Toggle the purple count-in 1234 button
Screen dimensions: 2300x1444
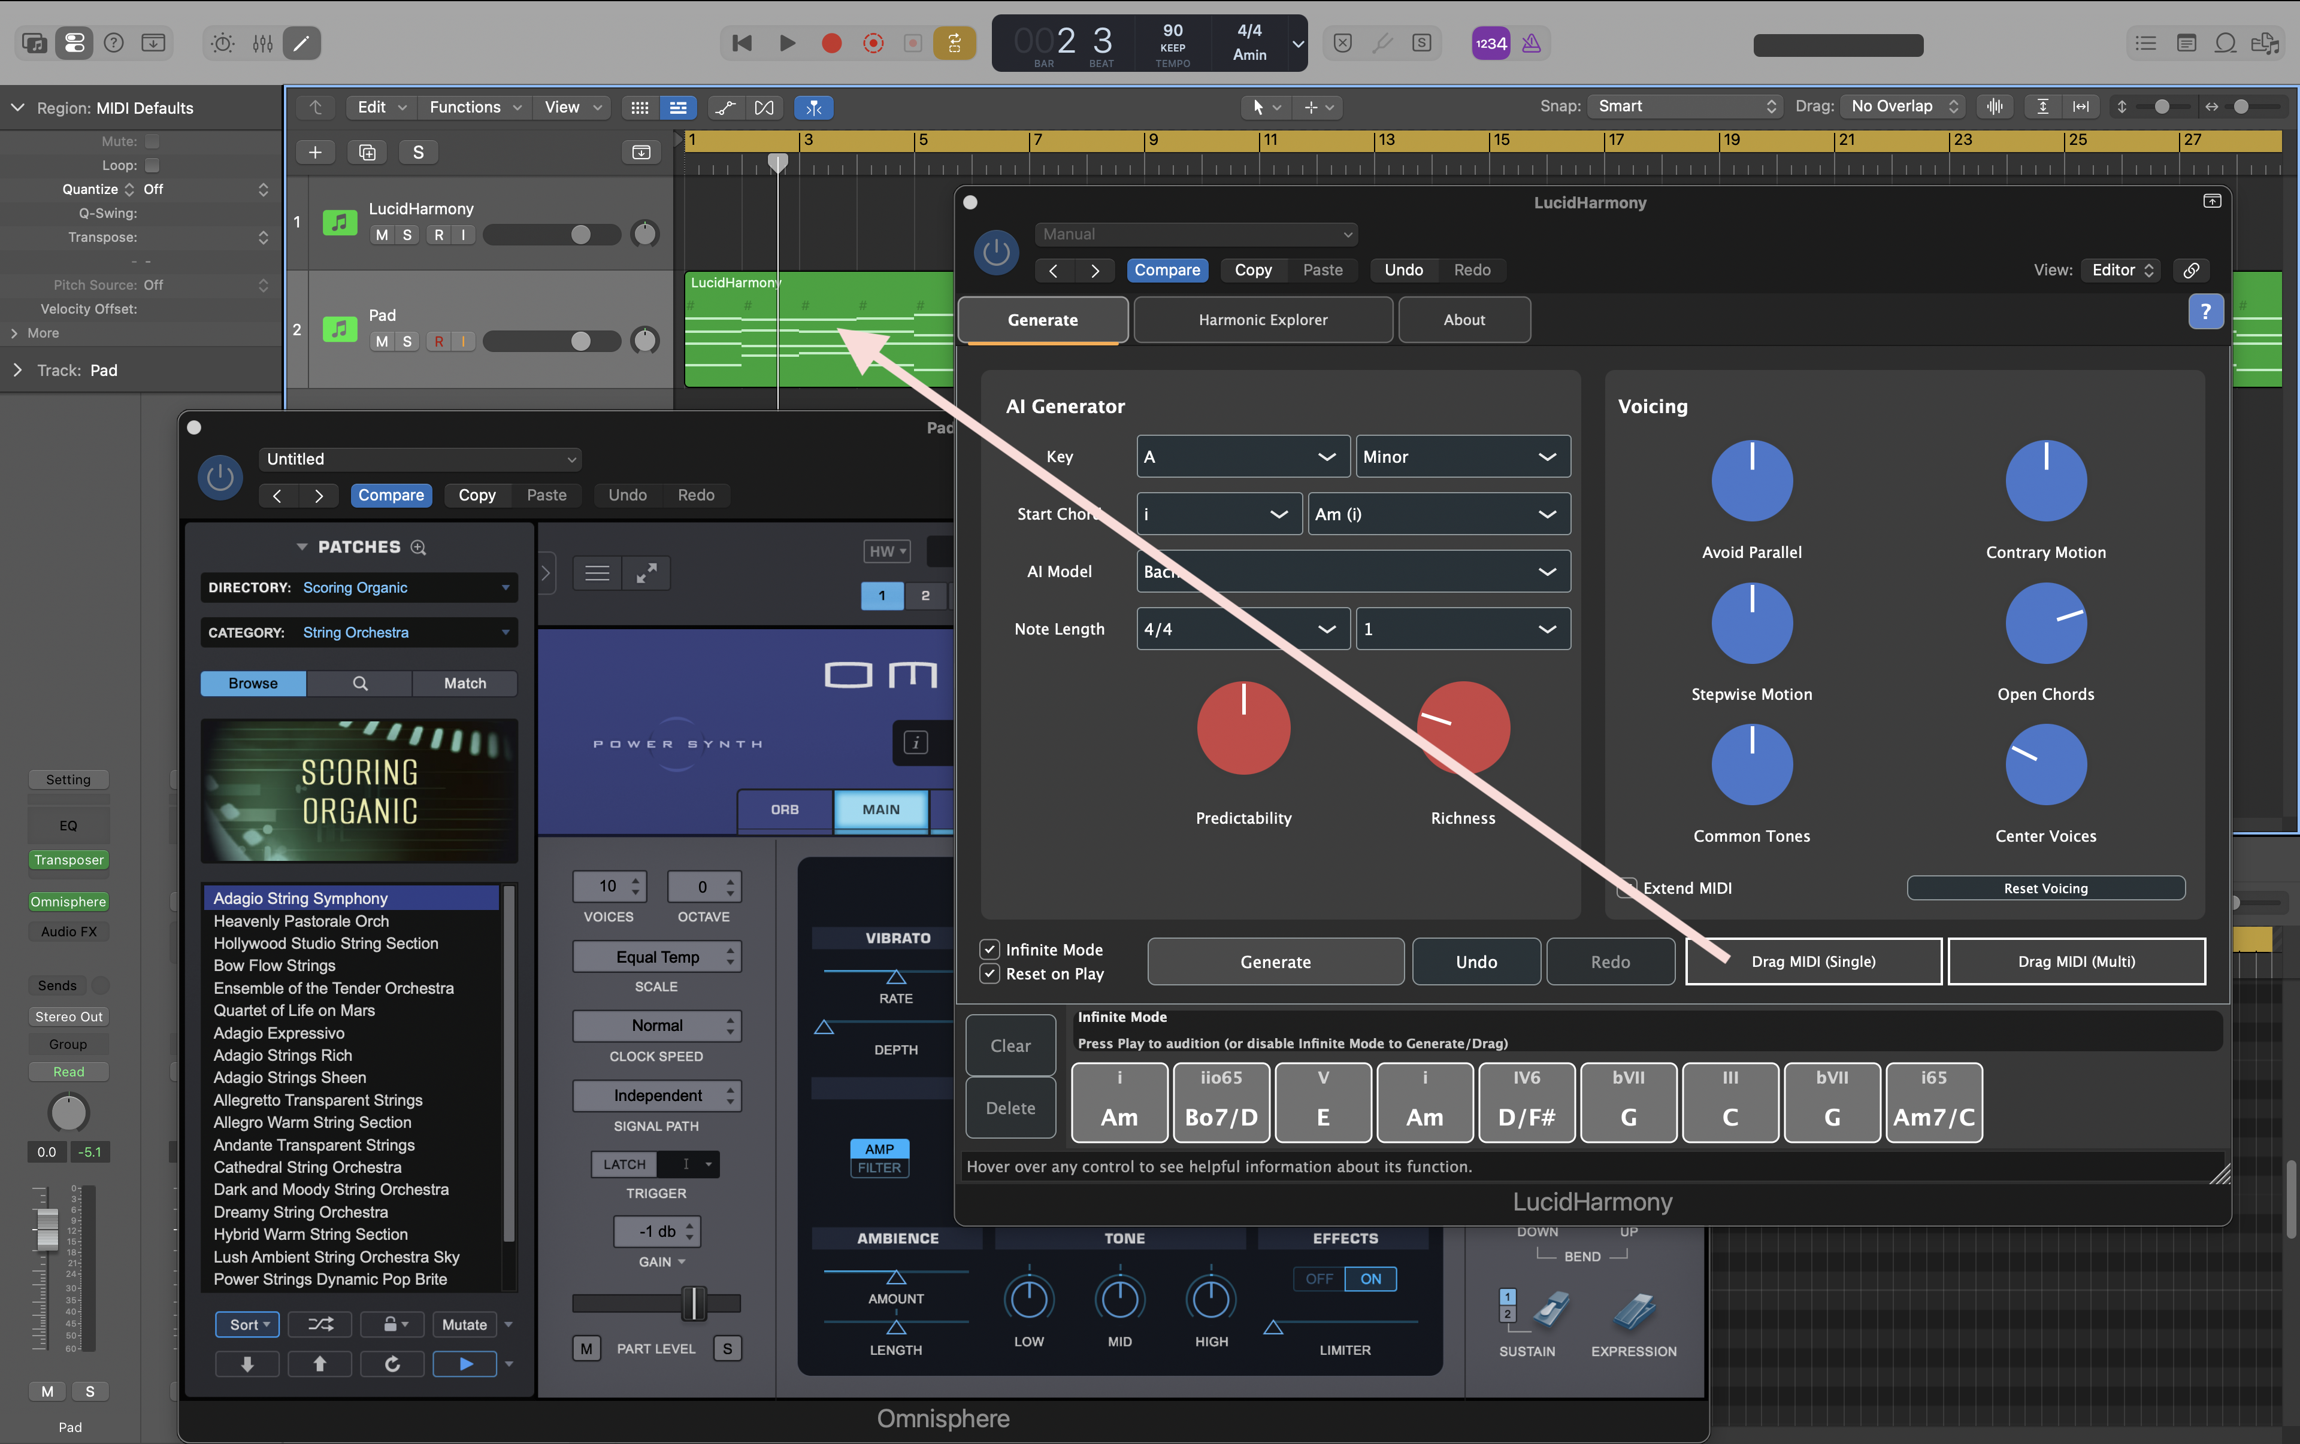(x=1490, y=43)
